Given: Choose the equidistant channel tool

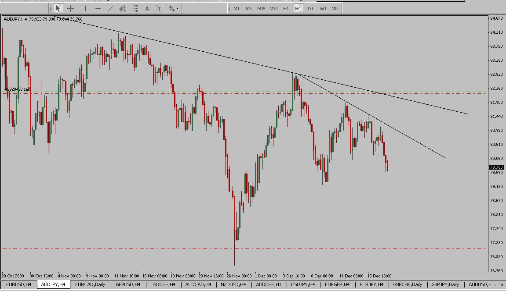Looking at the screenshot, I should click(x=123, y=8).
